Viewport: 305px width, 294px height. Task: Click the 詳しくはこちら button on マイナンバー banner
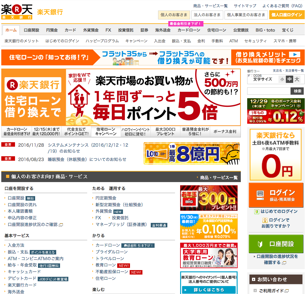pyautogui.click(x=209, y=290)
